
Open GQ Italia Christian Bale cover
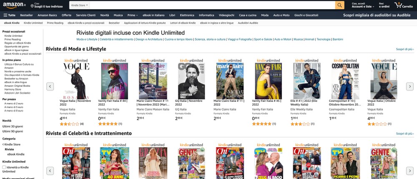[191, 81]
